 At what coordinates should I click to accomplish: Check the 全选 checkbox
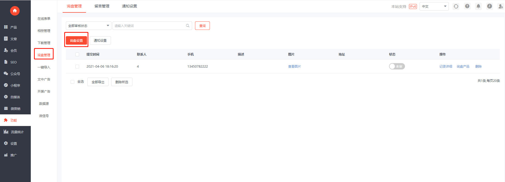click(72, 82)
